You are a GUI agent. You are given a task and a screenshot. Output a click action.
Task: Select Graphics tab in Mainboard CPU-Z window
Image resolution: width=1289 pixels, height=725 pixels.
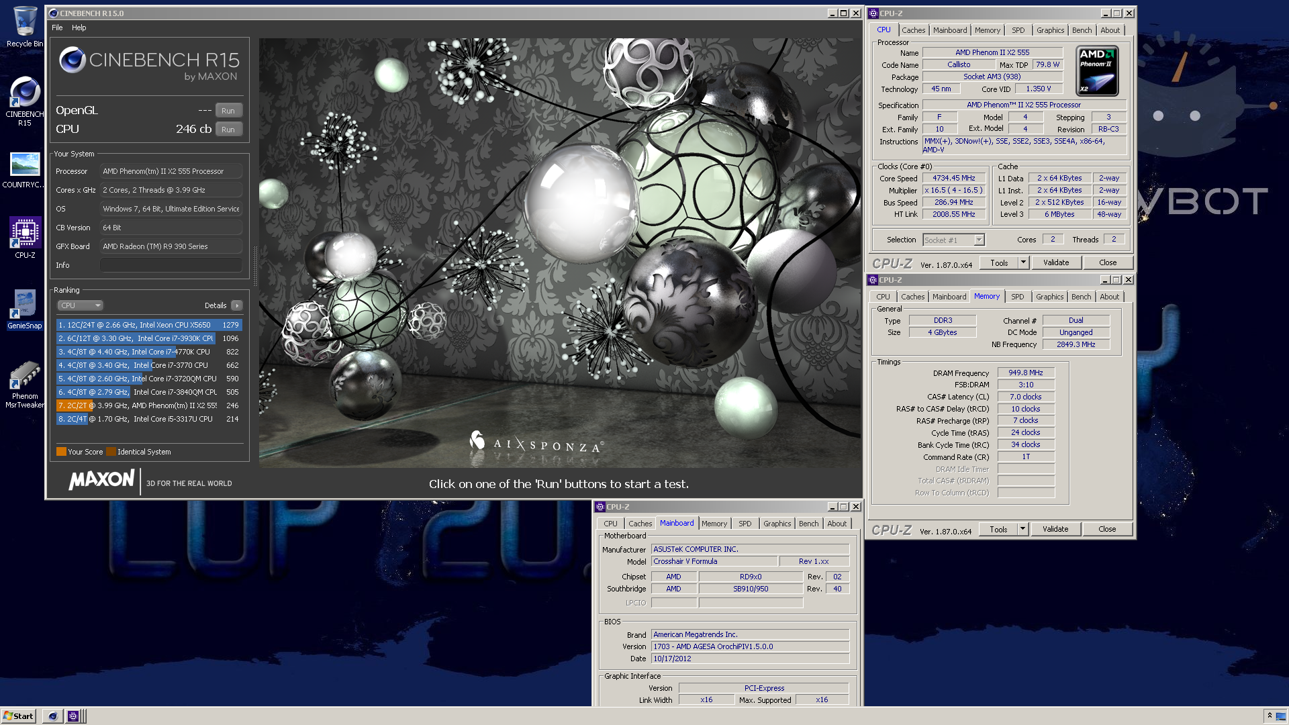777,524
